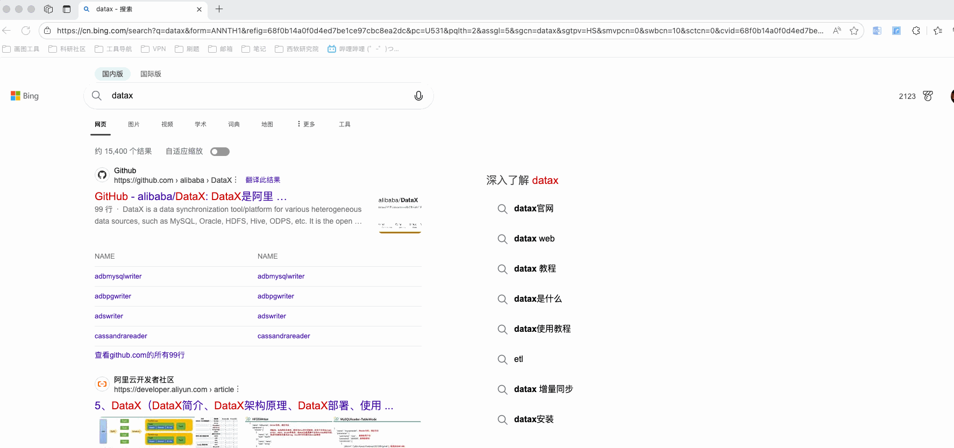Open the 画图工具 bookmark folder
This screenshot has height=448, width=954.
21,49
